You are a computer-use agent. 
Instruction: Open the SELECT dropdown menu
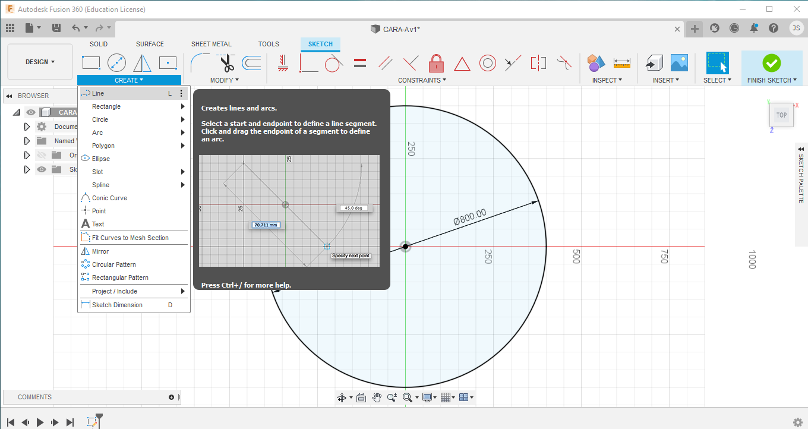click(x=717, y=80)
